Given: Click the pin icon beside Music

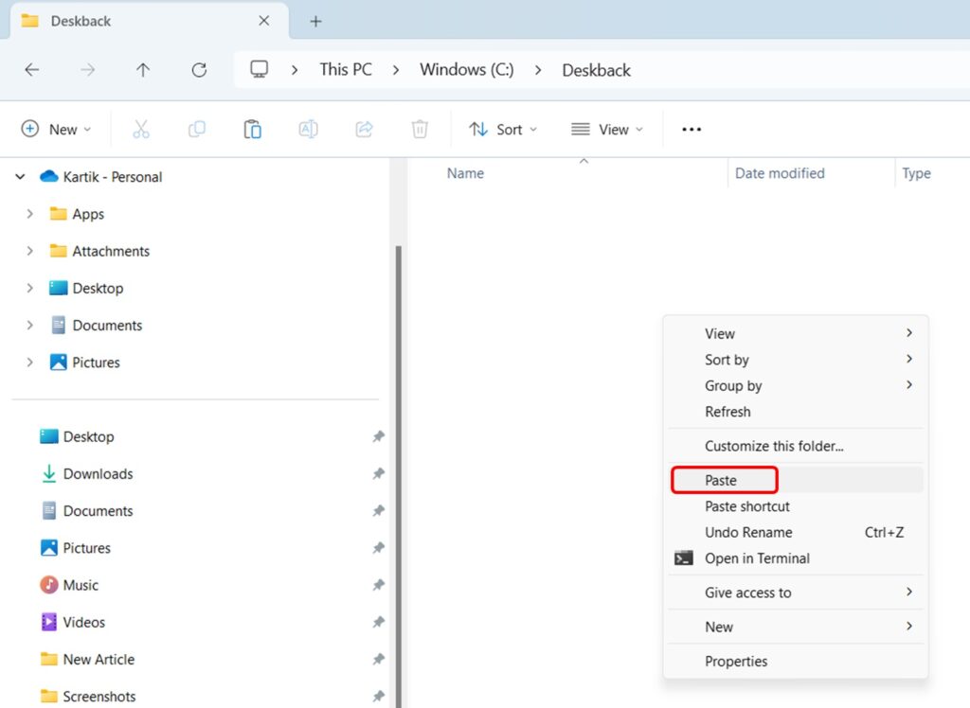Looking at the screenshot, I should [x=378, y=585].
